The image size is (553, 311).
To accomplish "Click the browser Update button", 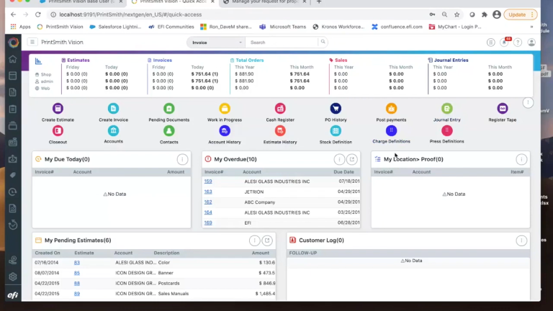I will pyautogui.click(x=521, y=14).
